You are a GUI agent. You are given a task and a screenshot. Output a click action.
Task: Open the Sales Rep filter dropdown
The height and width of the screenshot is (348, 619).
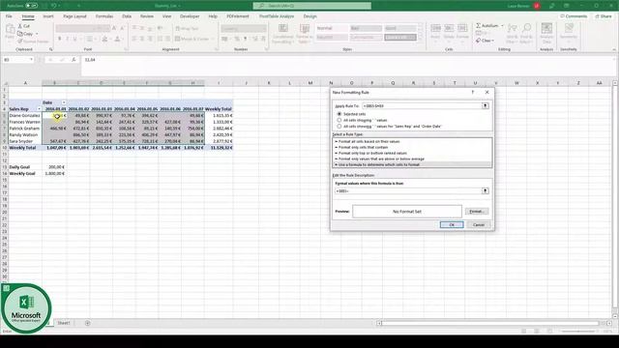pos(39,109)
